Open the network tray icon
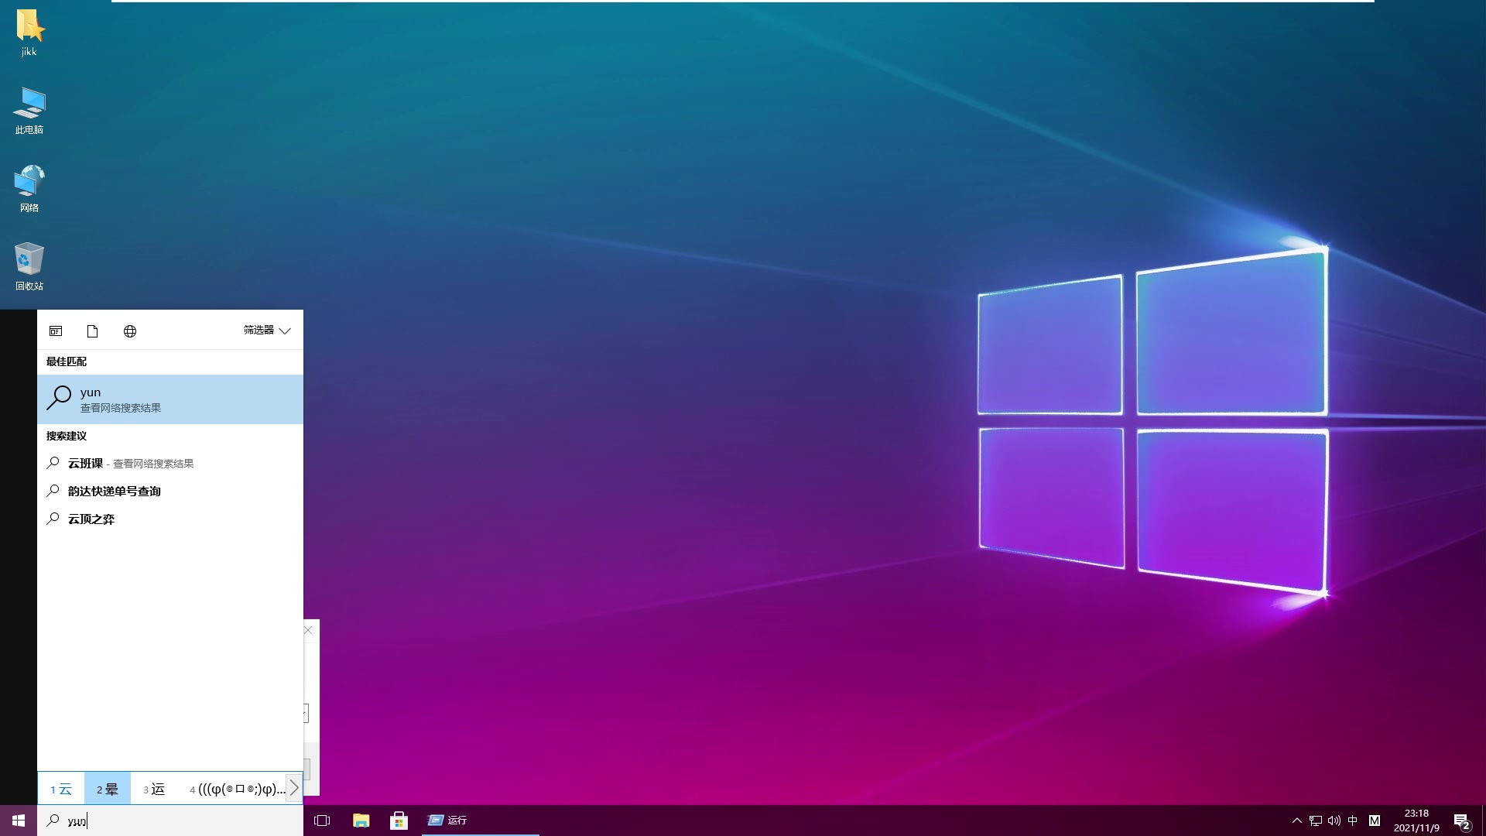1486x836 pixels. (x=1316, y=821)
